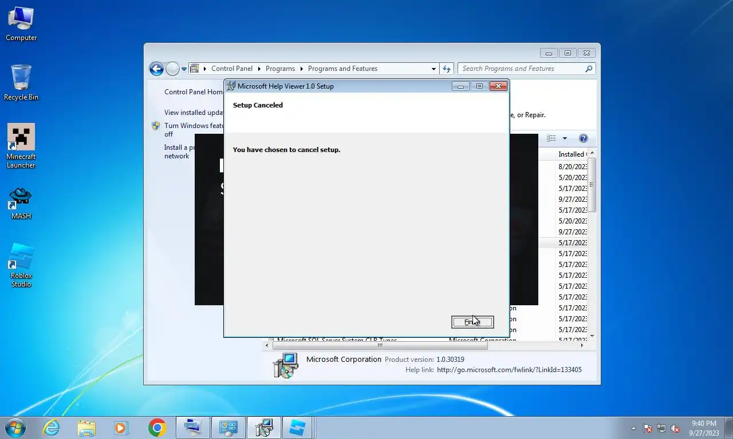Open the network tray icon
Screen dimensions: 733x439
[x=661, y=428]
